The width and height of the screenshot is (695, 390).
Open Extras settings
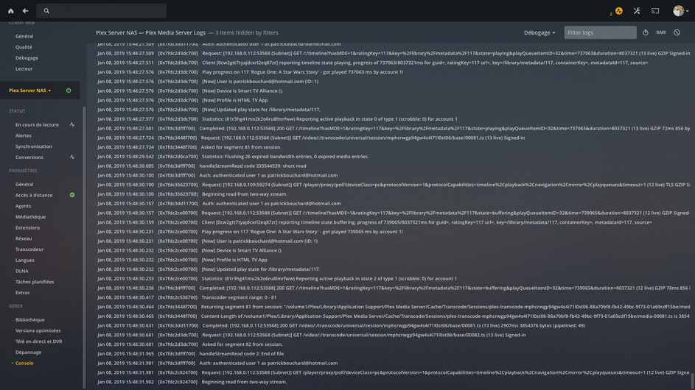point(22,293)
